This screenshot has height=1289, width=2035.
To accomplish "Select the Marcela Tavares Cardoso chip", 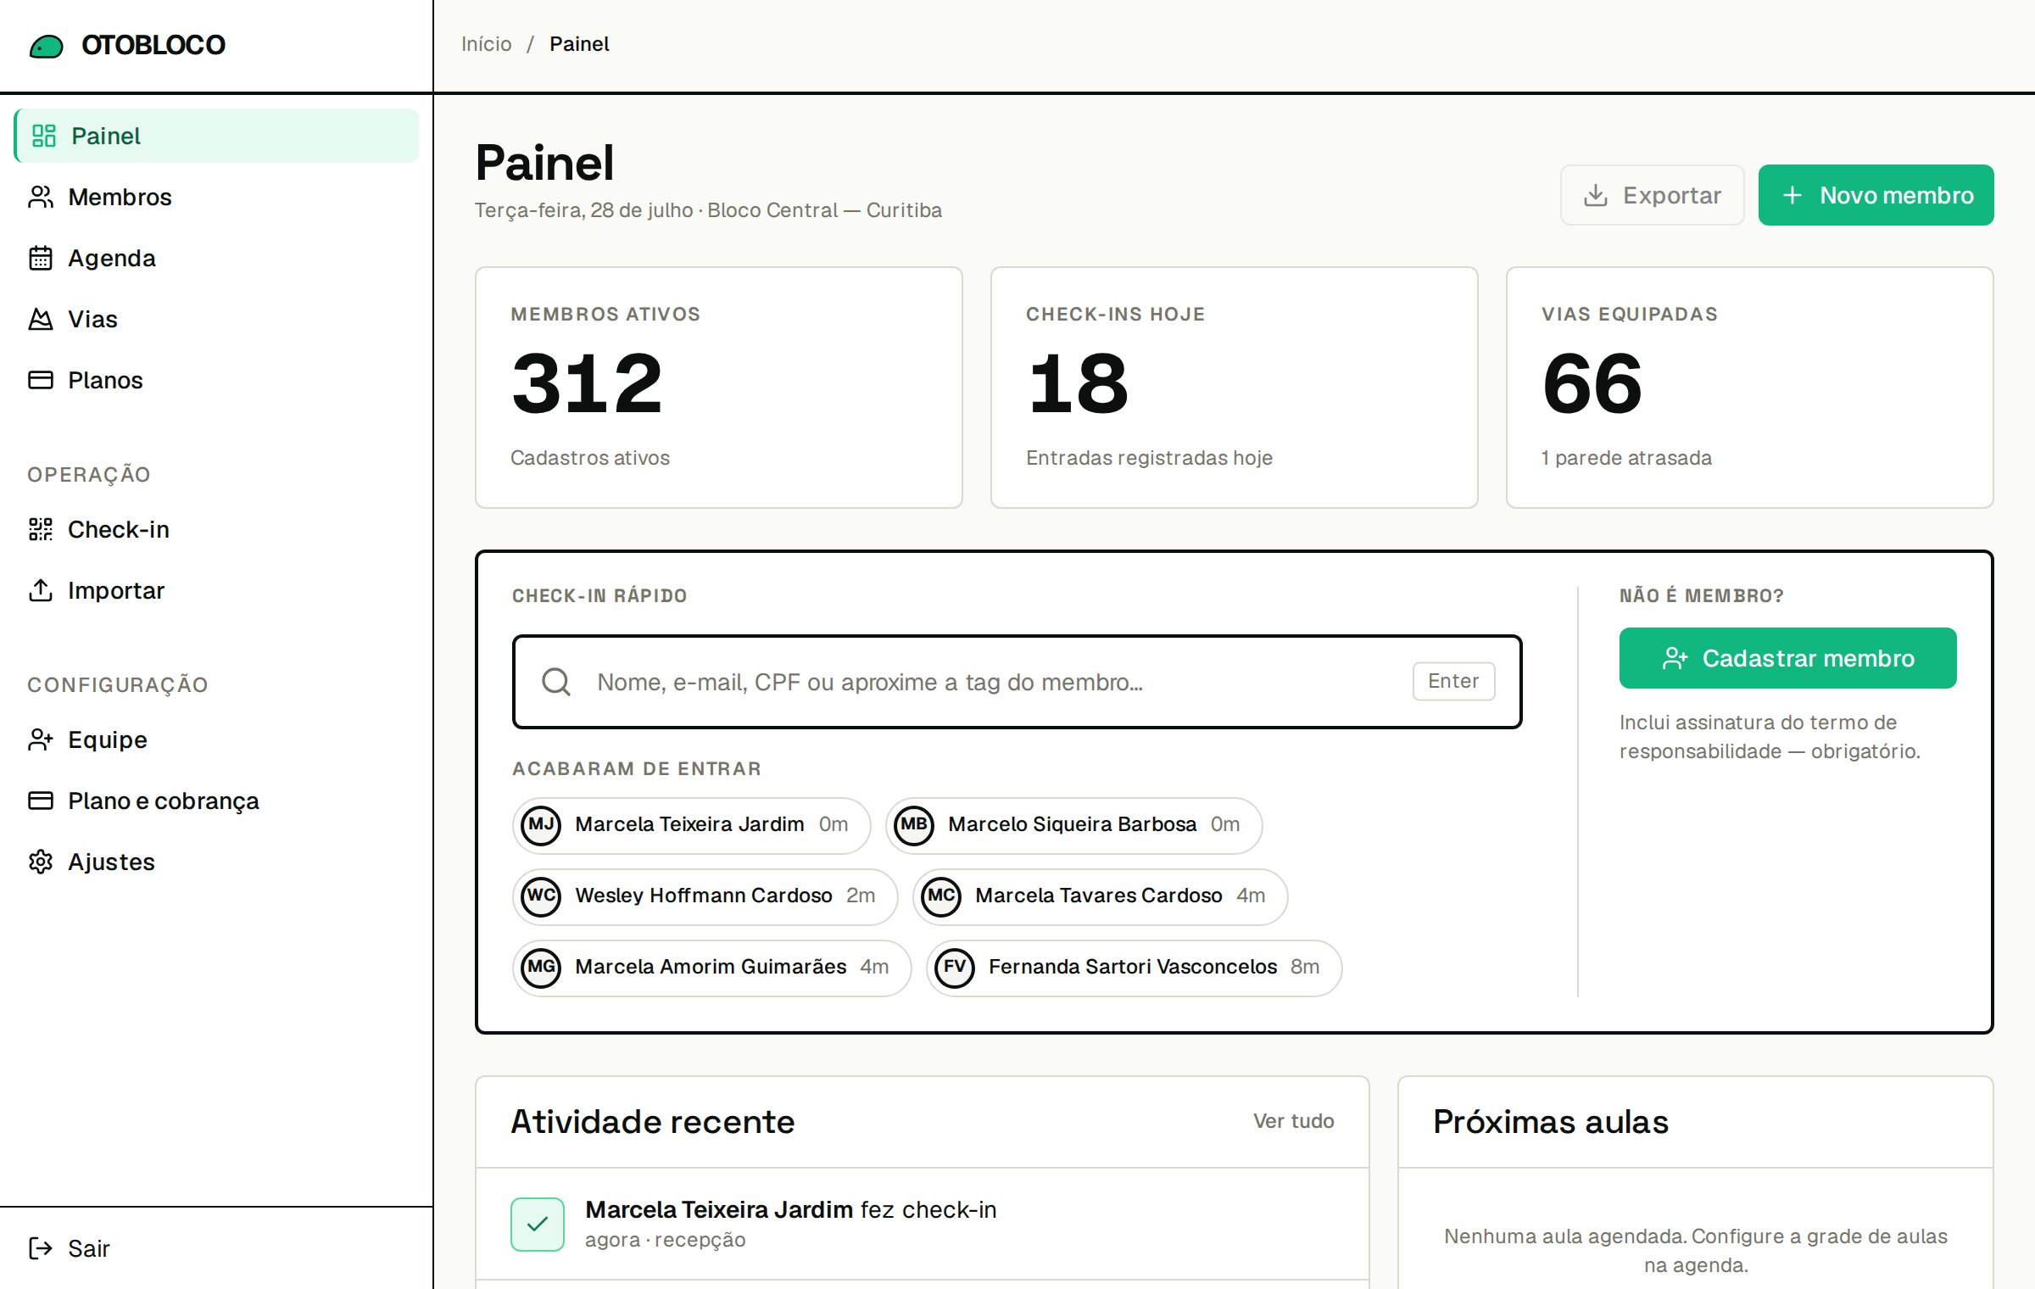I will (x=1100, y=896).
